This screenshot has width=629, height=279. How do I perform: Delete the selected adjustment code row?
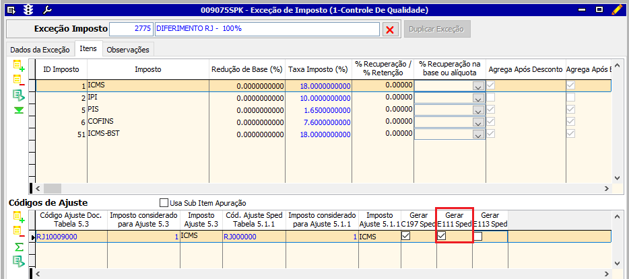tap(19, 232)
